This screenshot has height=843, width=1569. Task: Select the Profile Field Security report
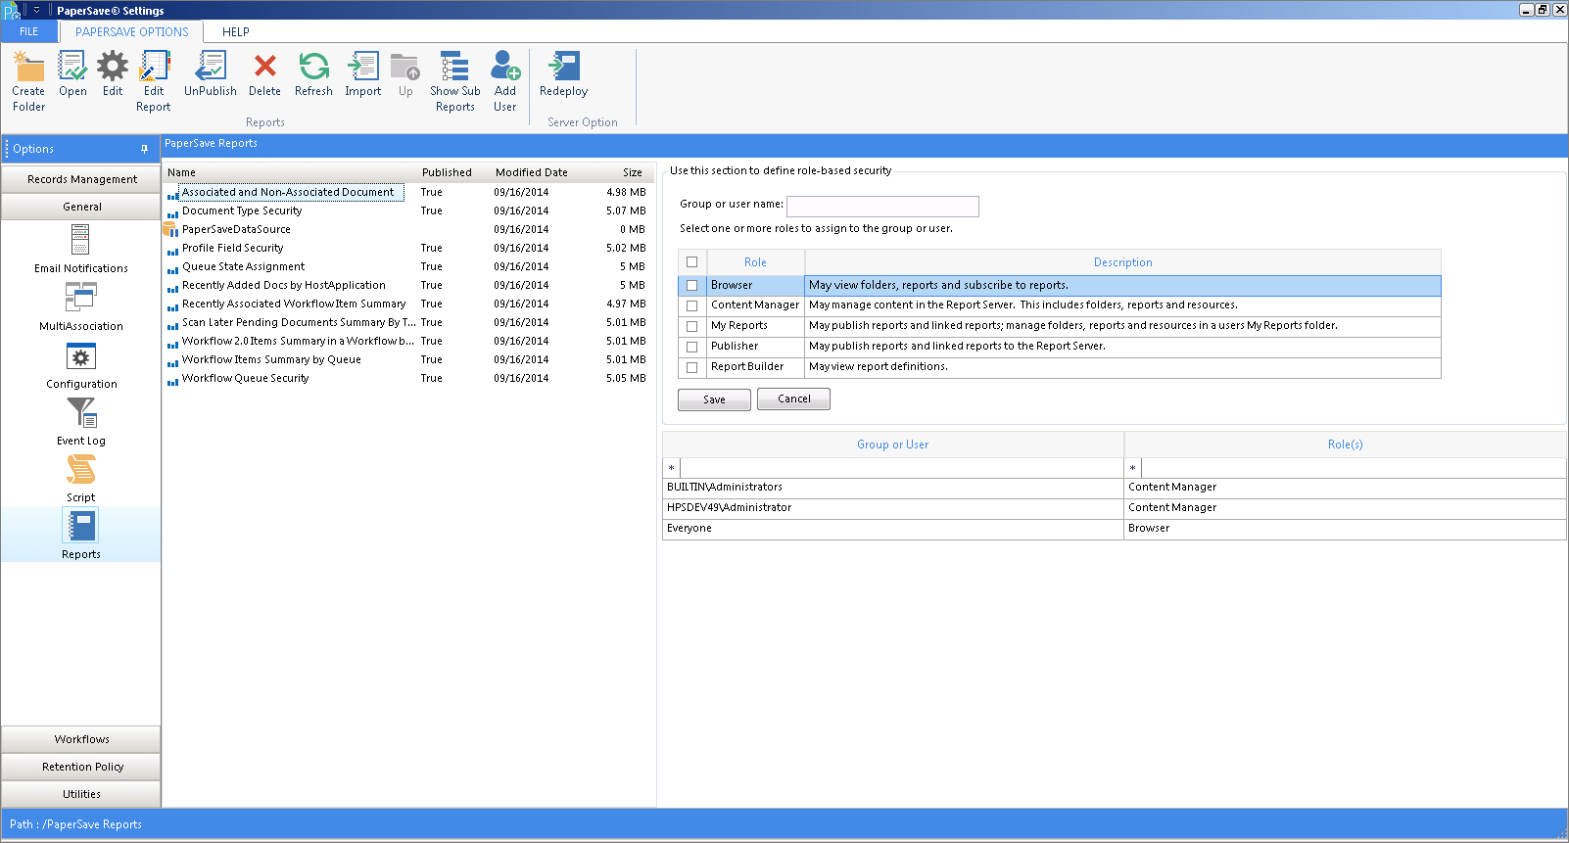coord(233,248)
